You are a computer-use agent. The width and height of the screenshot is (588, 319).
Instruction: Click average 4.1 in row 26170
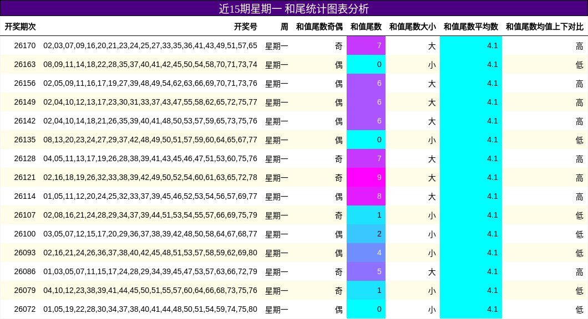pos(471,45)
